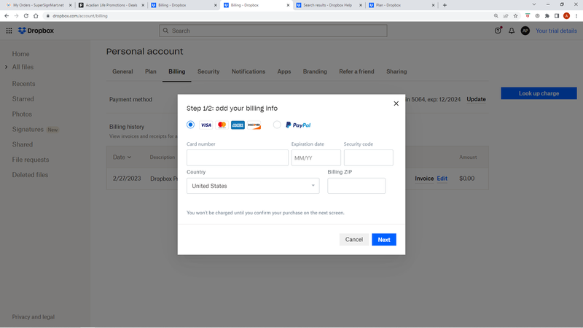583x328 pixels.
Task: Click Edit for the 2/27/2023 invoice
Action: point(442,179)
